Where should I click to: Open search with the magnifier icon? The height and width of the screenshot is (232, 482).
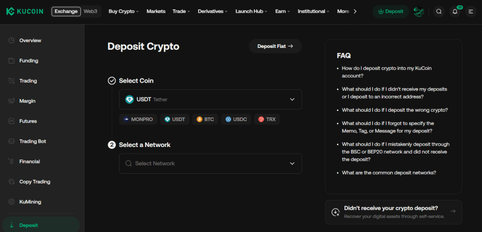[x=439, y=12]
